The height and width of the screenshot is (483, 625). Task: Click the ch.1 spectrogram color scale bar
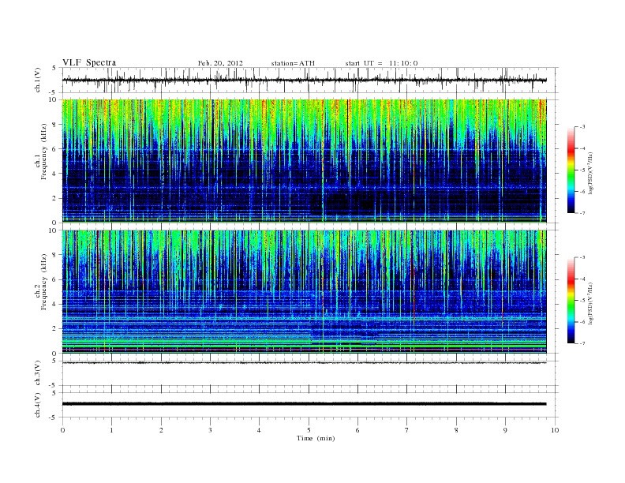[x=571, y=170]
